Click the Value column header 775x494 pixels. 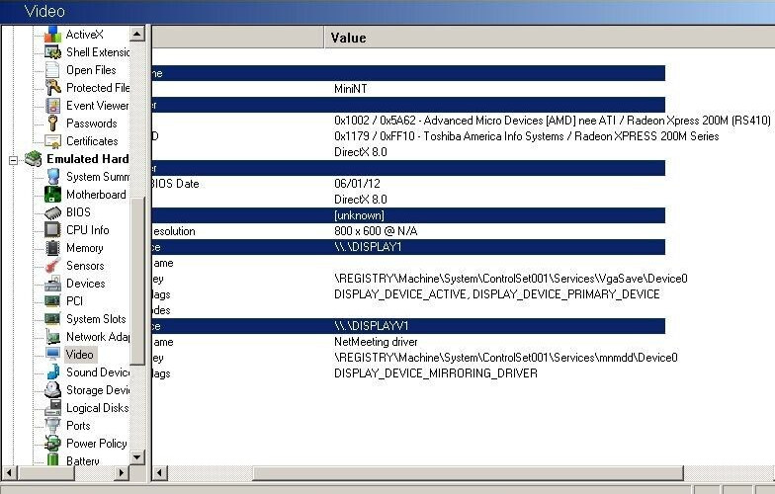coord(550,38)
